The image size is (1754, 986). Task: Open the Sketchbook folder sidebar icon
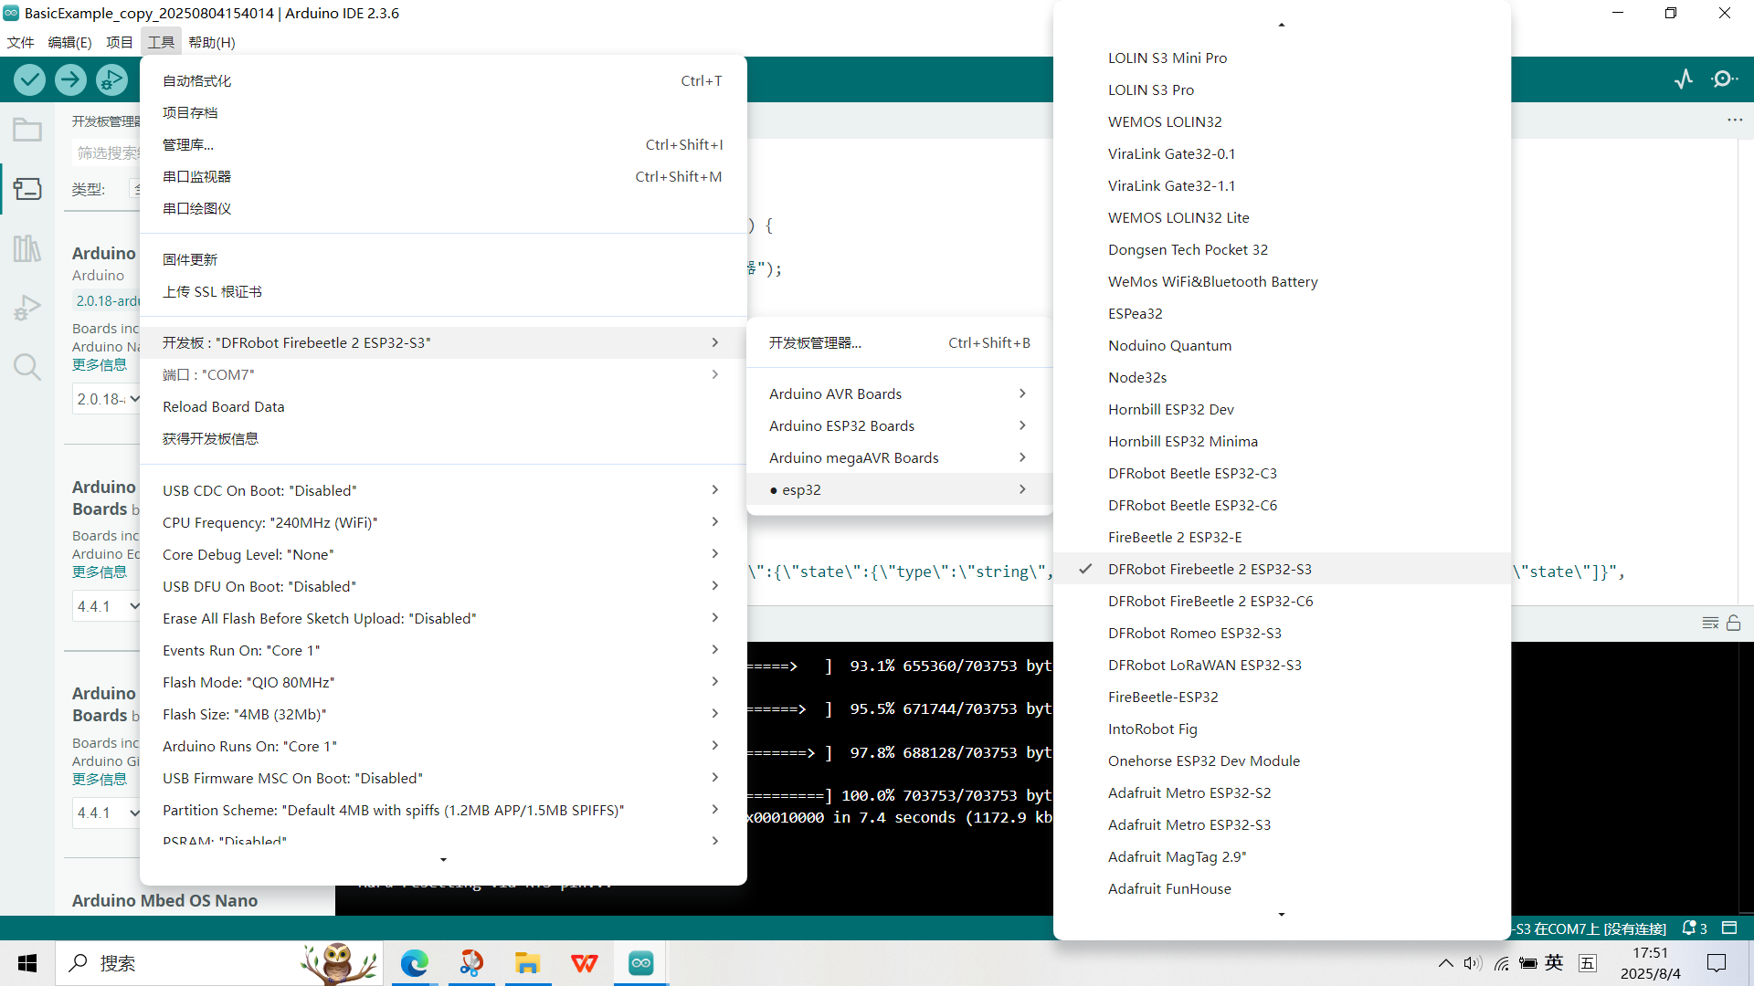(27, 130)
